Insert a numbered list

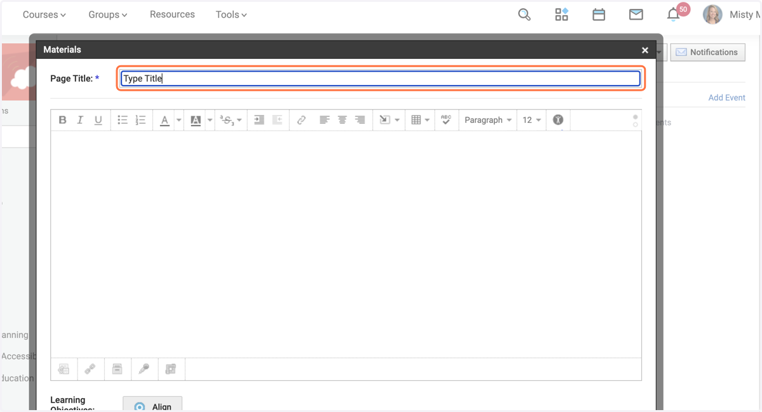(x=141, y=120)
